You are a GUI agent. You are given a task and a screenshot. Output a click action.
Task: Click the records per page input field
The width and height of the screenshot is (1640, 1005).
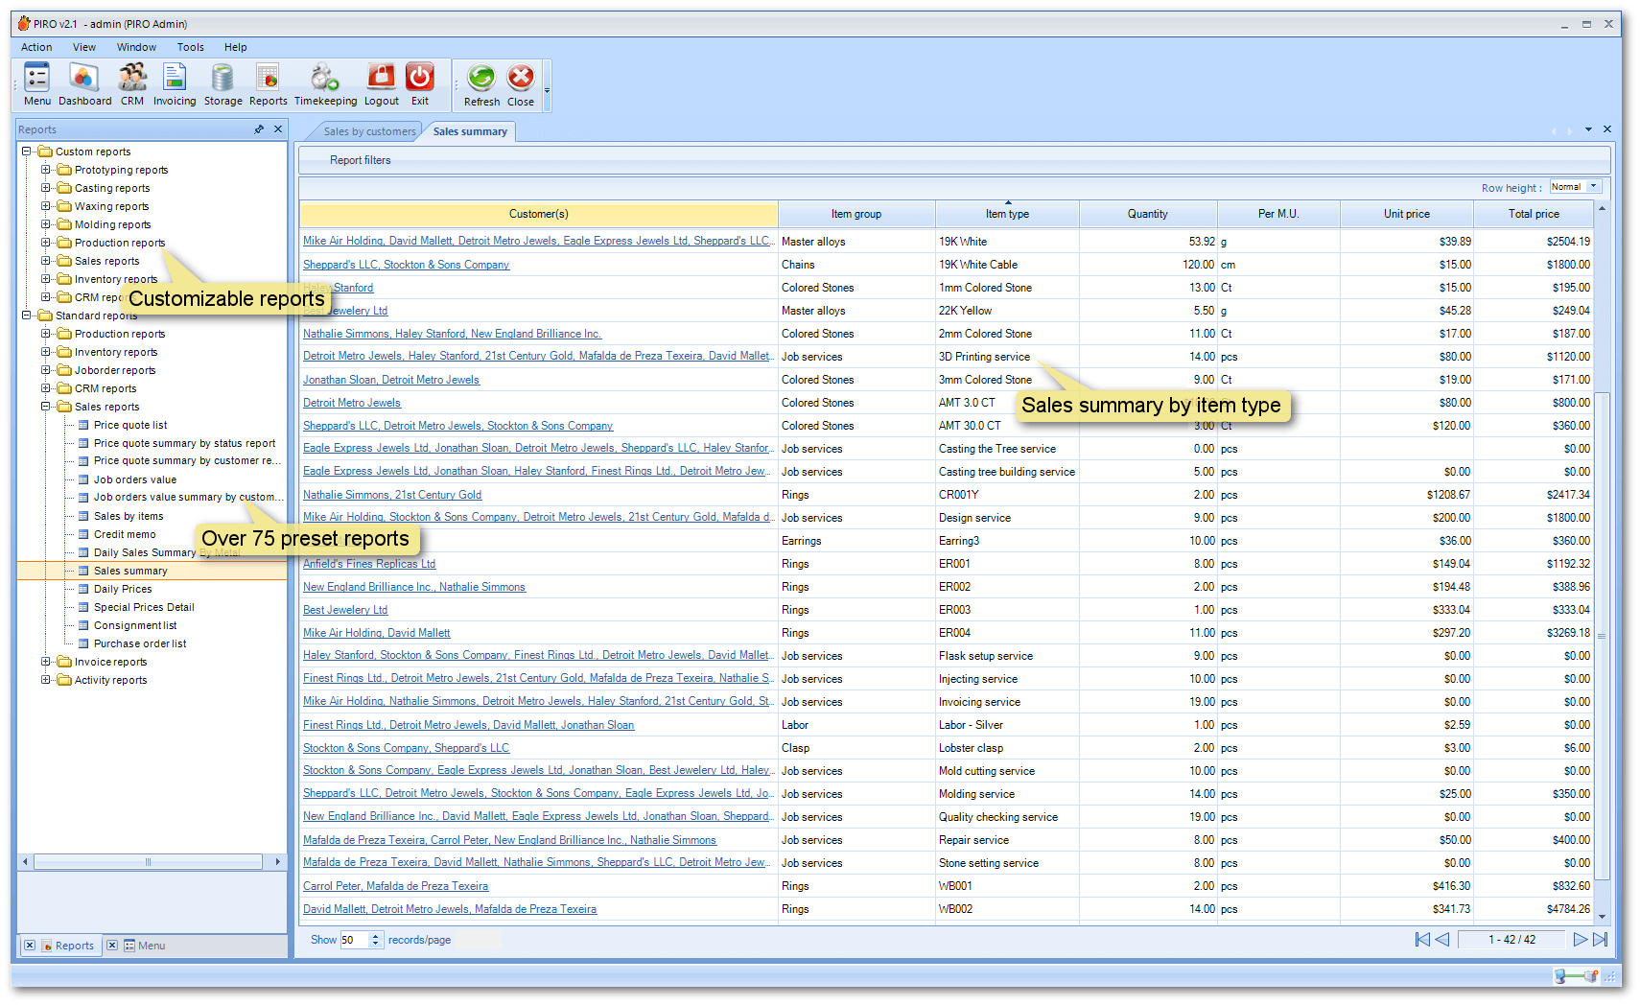[354, 940]
